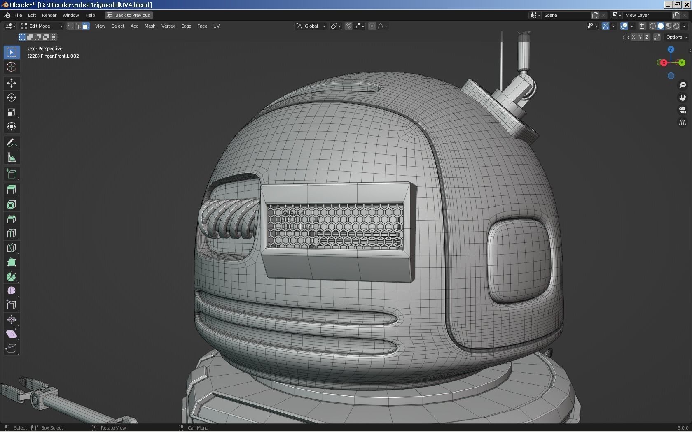Open the editor type dropdown

click(x=10, y=26)
